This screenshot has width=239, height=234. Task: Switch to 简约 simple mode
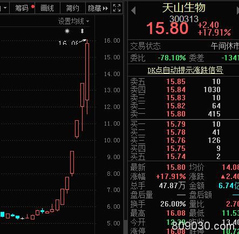(x=72, y=8)
